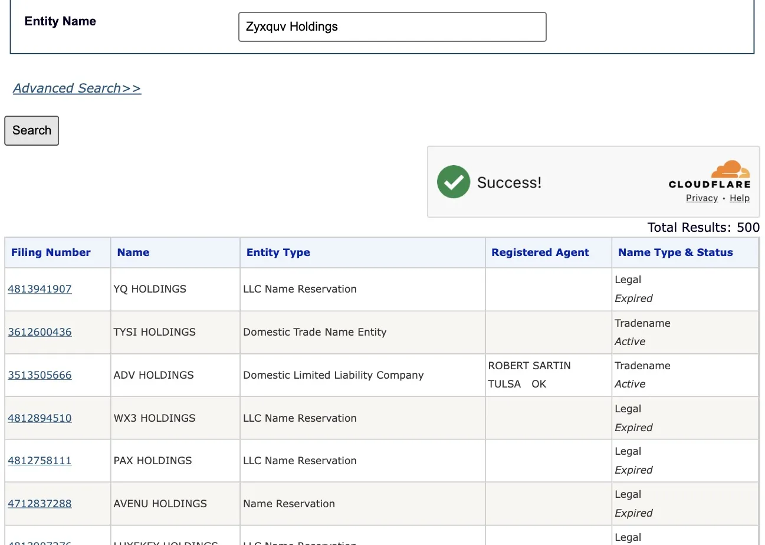Select the PAX HOLDINGS name cell

point(175,461)
